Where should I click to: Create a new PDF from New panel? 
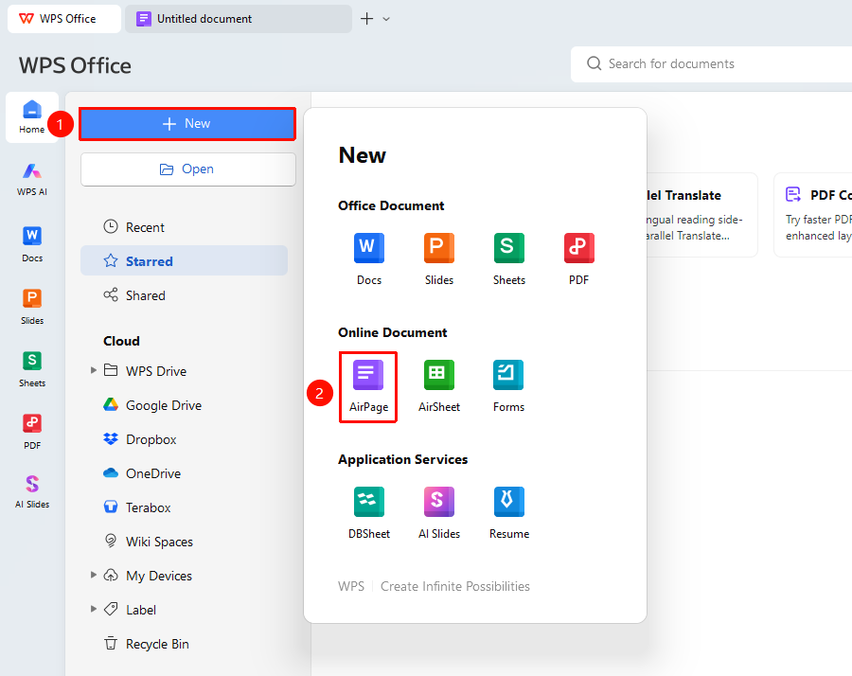point(578,259)
